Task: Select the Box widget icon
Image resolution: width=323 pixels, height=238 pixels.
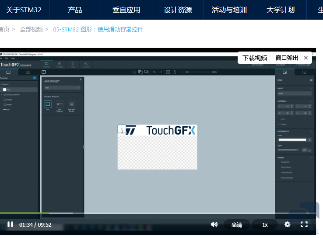Action: click(48, 105)
